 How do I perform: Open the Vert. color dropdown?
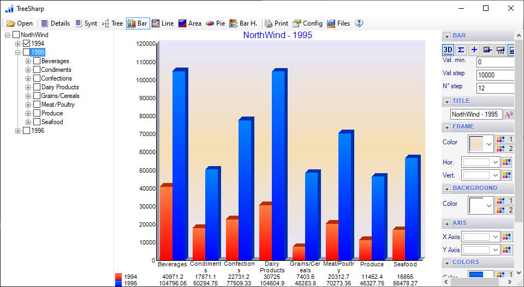480,175
